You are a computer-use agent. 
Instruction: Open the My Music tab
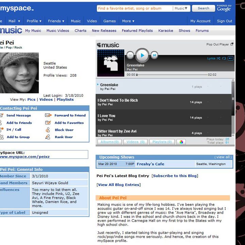[33, 31]
